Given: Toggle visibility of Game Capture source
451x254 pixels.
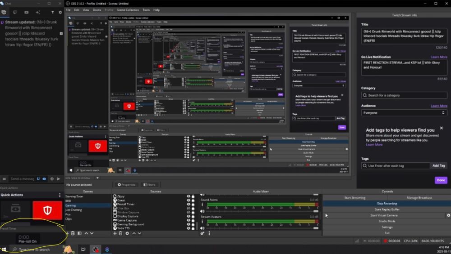Looking at the screenshot, I should (x=189, y=220).
